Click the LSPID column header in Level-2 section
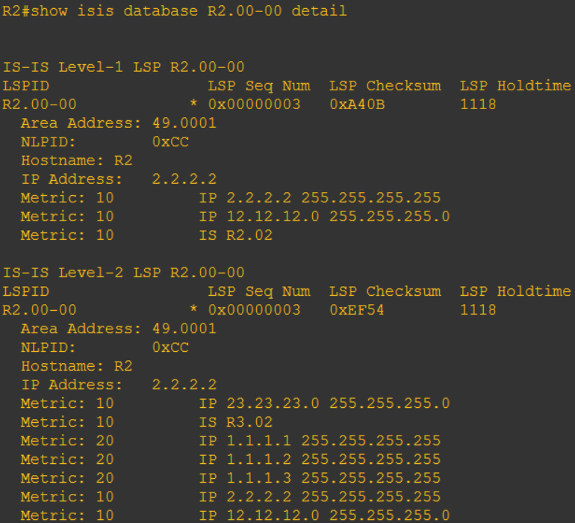Image resolution: width=575 pixels, height=523 pixels. point(26,291)
